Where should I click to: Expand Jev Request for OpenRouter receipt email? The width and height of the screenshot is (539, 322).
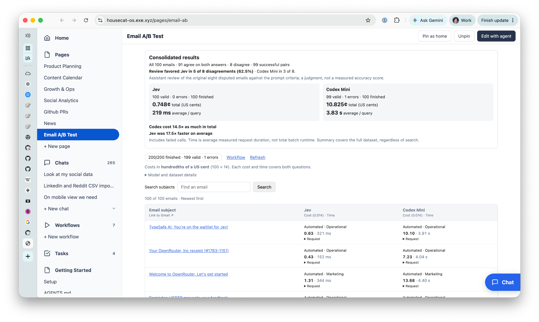click(312, 262)
